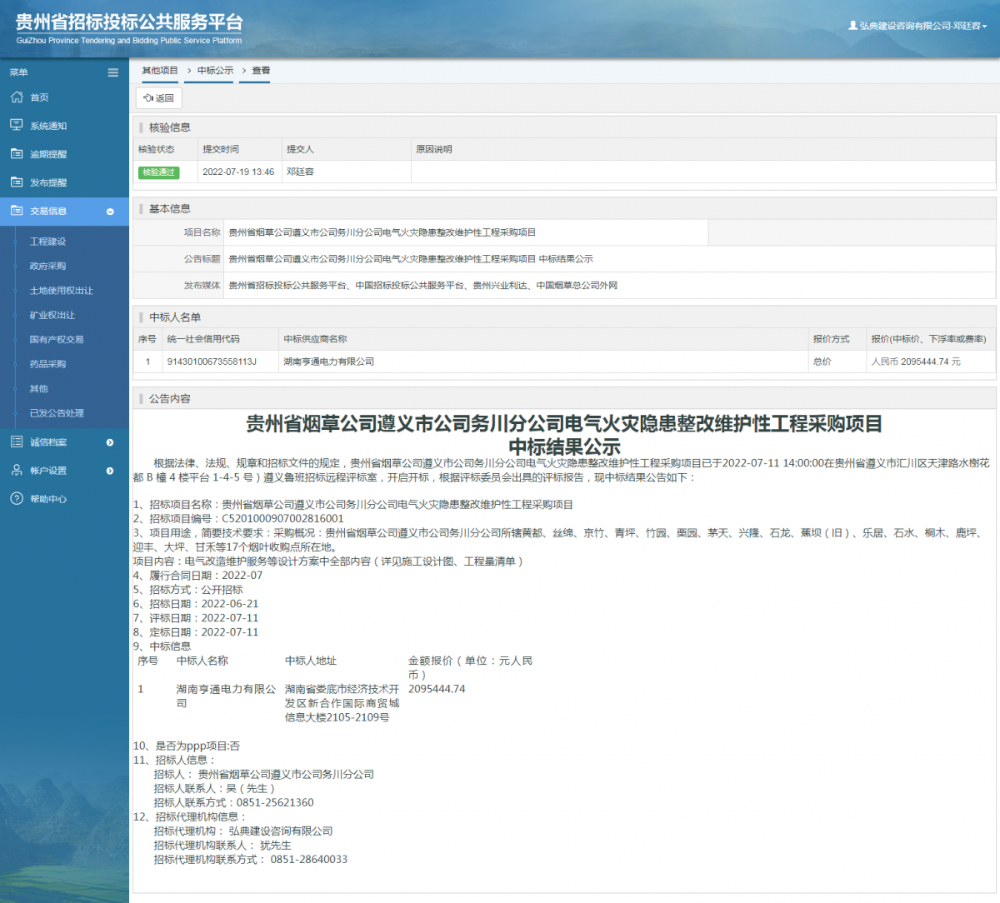Click the 诚信档案 list icon
Viewport: 1000px width, 903px height.
coord(17,442)
